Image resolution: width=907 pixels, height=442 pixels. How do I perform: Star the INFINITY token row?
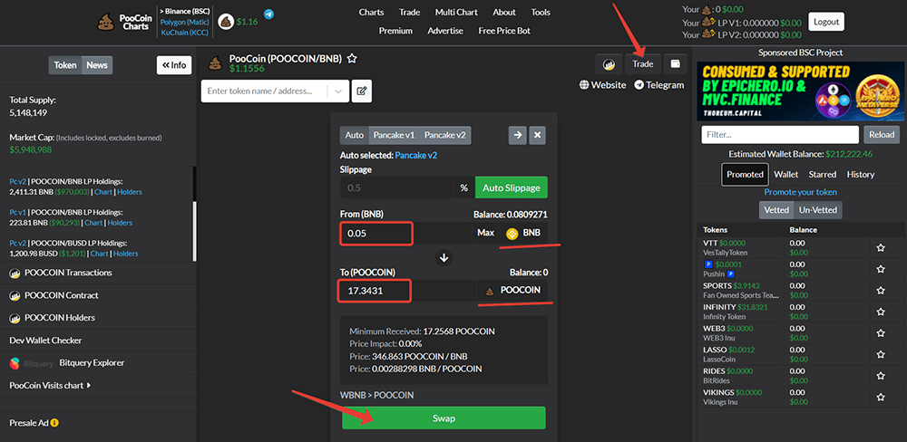pyautogui.click(x=881, y=312)
